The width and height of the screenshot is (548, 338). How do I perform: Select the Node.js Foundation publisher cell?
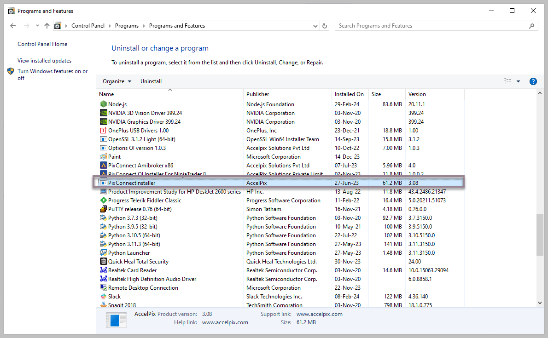(x=270, y=104)
